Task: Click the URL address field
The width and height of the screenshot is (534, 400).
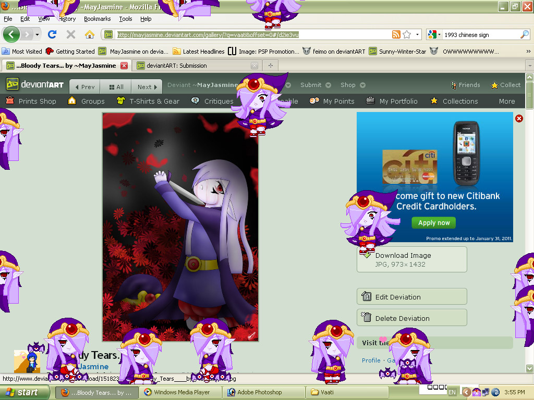Action: (x=253, y=35)
